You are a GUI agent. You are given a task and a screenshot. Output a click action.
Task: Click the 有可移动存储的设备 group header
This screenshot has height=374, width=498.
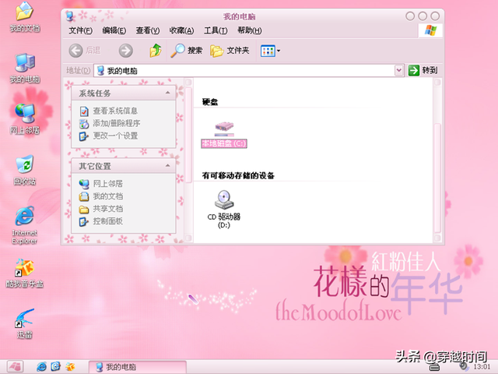click(238, 175)
